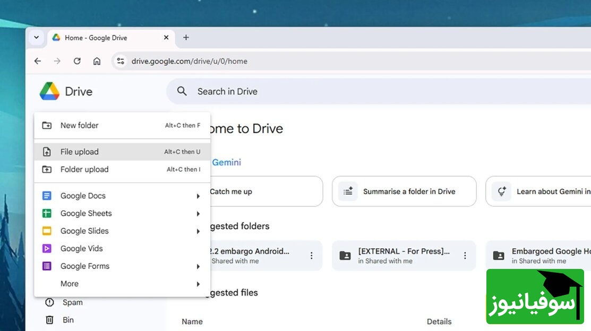591x331 pixels.
Task: Expand the More submenu arrow
Action: click(x=198, y=284)
